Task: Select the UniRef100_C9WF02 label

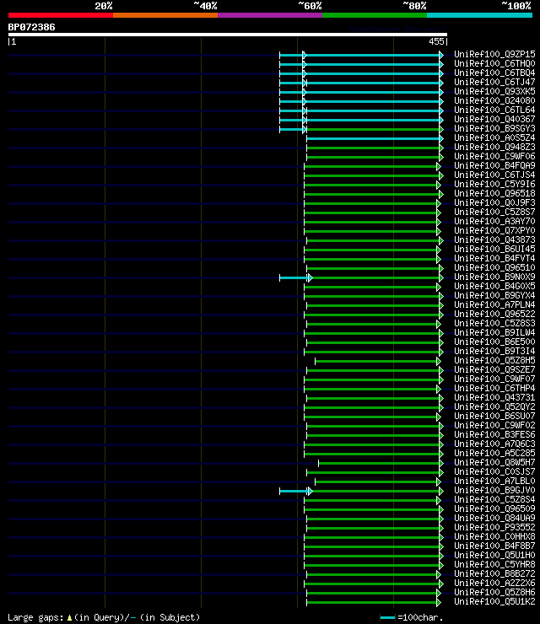Action: [494, 426]
